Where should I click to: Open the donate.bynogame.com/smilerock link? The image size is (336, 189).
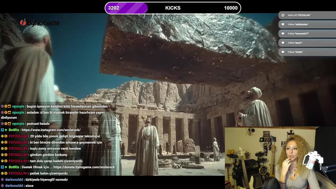pos(84,167)
